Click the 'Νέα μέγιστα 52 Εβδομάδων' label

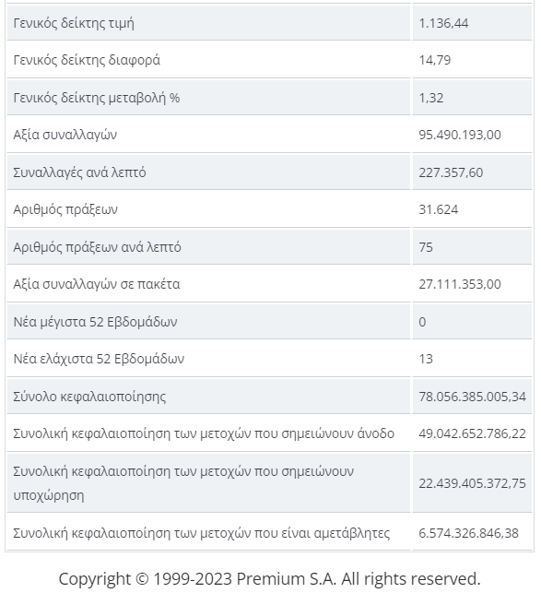(95, 322)
